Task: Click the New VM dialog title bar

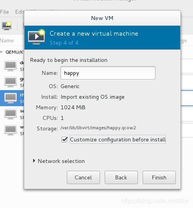Action: pyautogui.click(x=102, y=18)
